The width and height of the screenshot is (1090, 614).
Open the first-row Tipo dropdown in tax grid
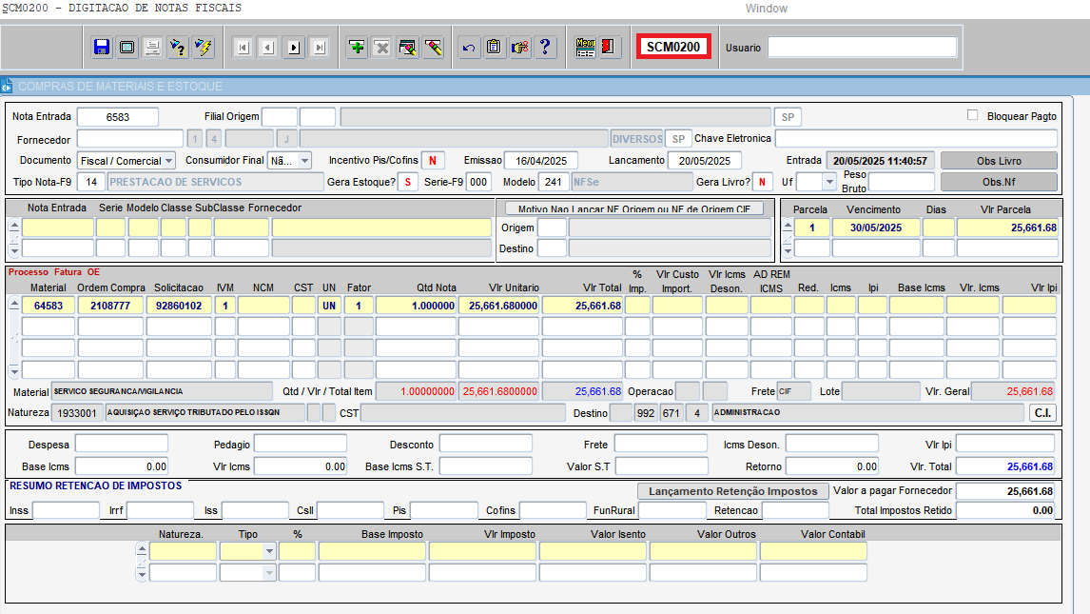[269, 551]
